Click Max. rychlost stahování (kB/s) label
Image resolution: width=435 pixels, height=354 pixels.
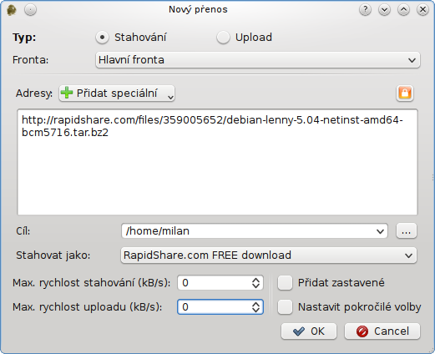(x=92, y=283)
